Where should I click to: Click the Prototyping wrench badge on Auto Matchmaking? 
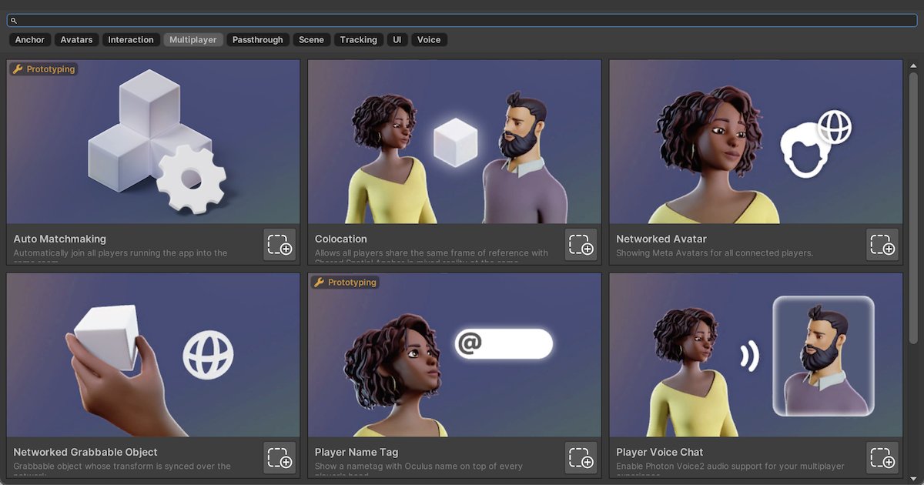(43, 69)
